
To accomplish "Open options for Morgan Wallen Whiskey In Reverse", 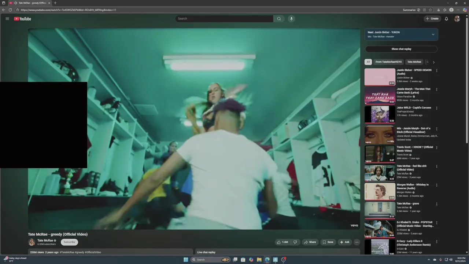I will [x=436, y=185].
